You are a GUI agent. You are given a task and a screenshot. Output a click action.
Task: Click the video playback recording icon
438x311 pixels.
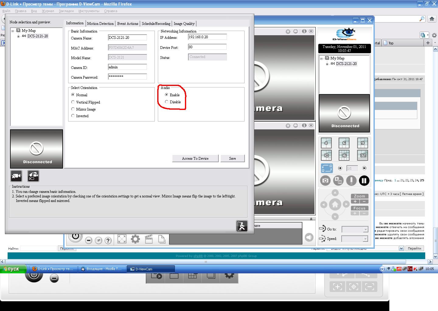pos(338,181)
